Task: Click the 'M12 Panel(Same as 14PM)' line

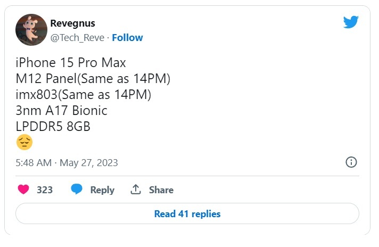Action: click(93, 79)
